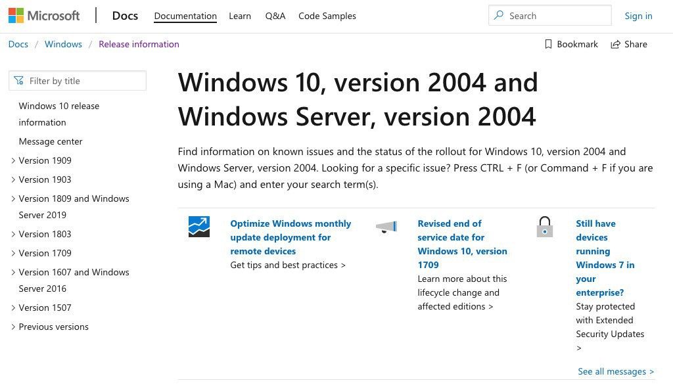Expand Version 1903 in sidebar

pos(13,179)
